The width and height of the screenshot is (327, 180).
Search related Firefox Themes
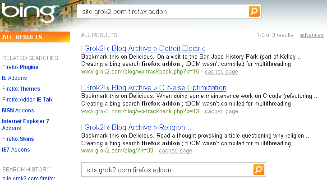click(21, 89)
